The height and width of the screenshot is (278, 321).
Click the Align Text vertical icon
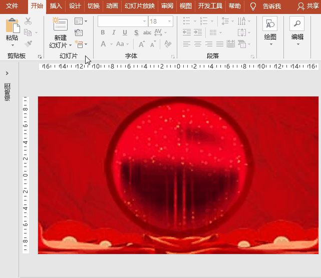[x=242, y=32]
